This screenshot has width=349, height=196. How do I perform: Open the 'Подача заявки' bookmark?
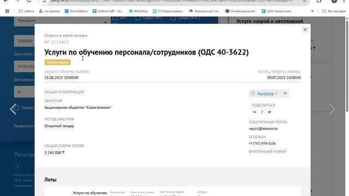[169, 11]
